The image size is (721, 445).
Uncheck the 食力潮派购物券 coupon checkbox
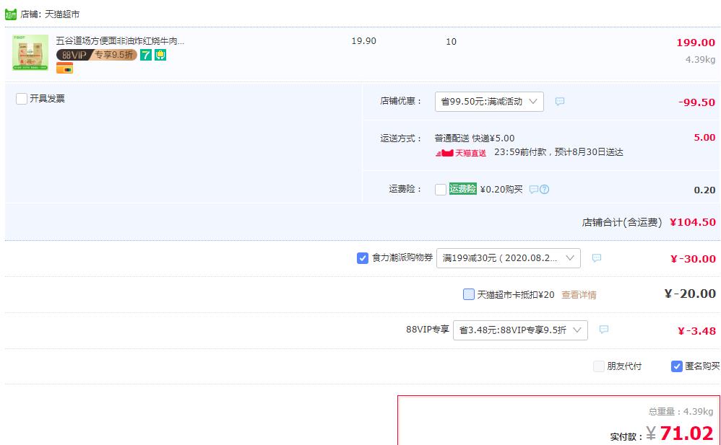click(x=363, y=258)
